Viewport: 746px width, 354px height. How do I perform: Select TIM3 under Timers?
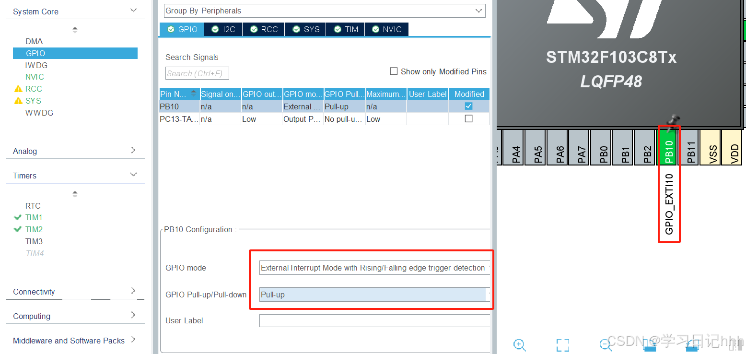(x=34, y=241)
